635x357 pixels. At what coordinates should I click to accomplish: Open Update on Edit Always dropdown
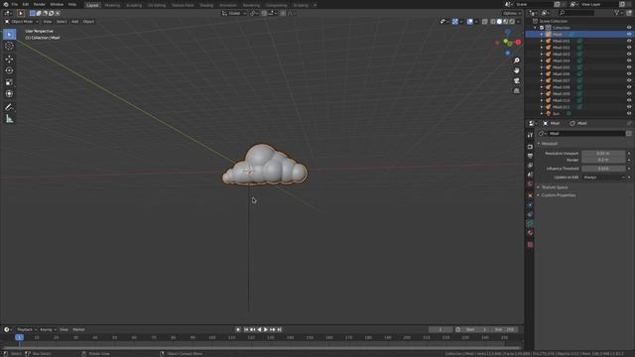pyautogui.click(x=604, y=178)
